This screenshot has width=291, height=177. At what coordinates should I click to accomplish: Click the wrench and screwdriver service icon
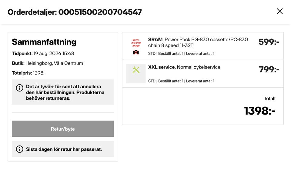[x=136, y=70]
